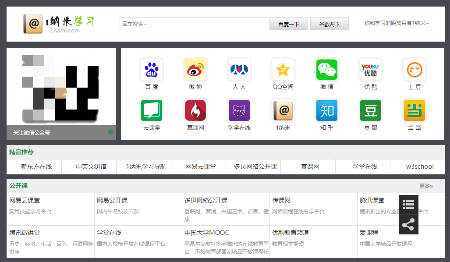
Task: Click the green dot beside 关注微信公众号
Action: click(110, 132)
